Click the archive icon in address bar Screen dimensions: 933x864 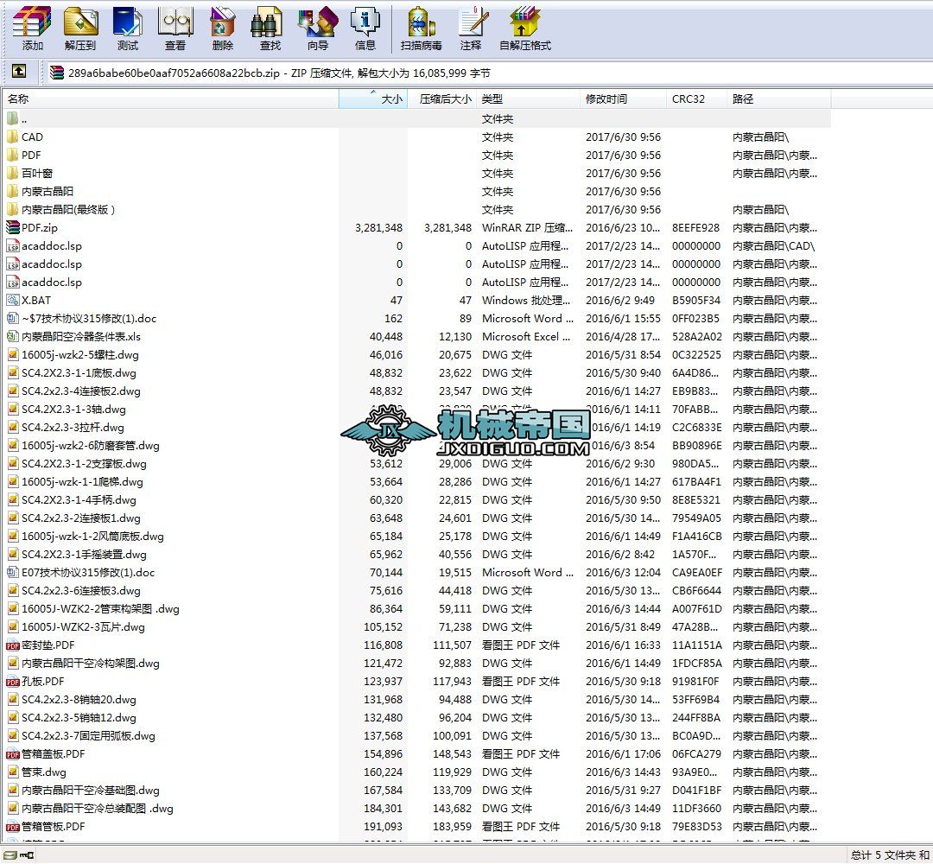(56, 73)
